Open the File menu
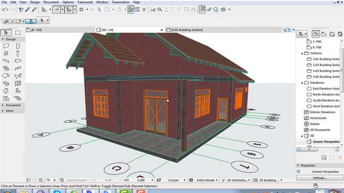Viewport: 344px width, 193px height. pyautogui.click(x=5, y=2)
